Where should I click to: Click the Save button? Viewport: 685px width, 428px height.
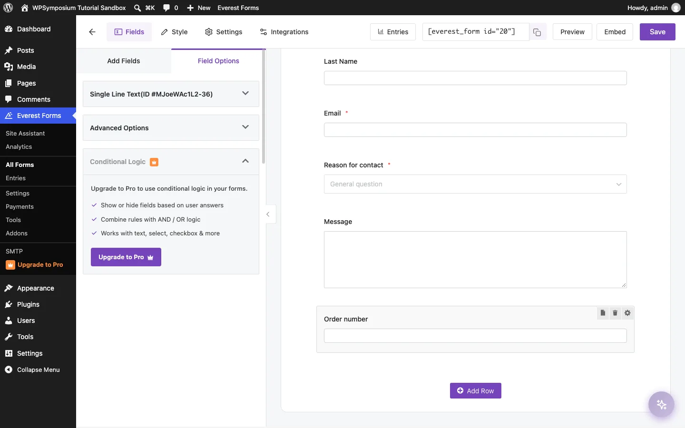coord(657,32)
